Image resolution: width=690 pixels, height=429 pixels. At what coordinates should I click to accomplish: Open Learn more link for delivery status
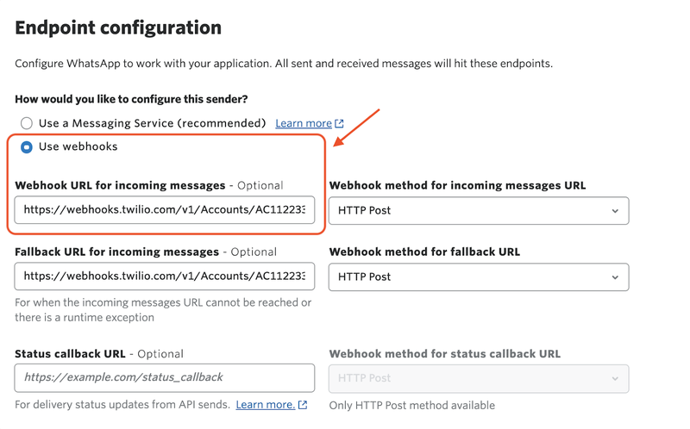tap(266, 405)
